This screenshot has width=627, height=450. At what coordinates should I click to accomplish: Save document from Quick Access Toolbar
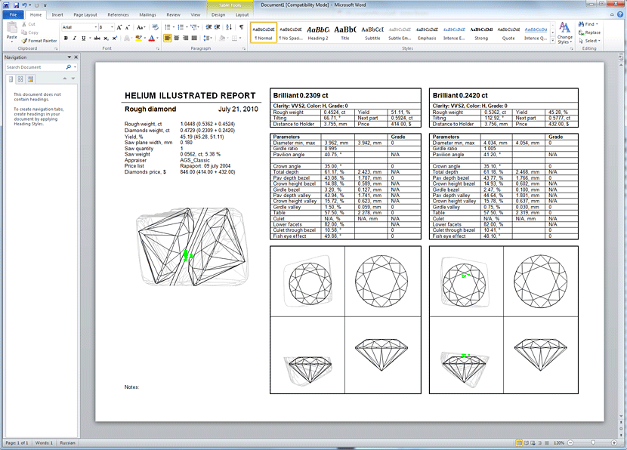(x=15, y=5)
